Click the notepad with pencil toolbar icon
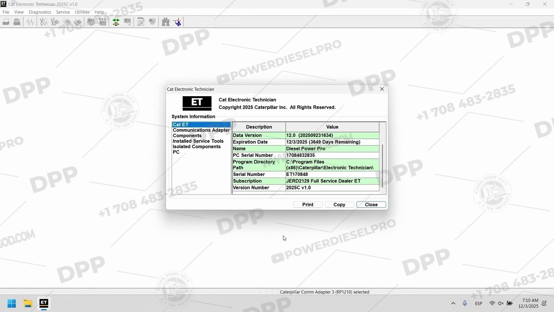Screen dimensions: 554x312 [141, 22]
